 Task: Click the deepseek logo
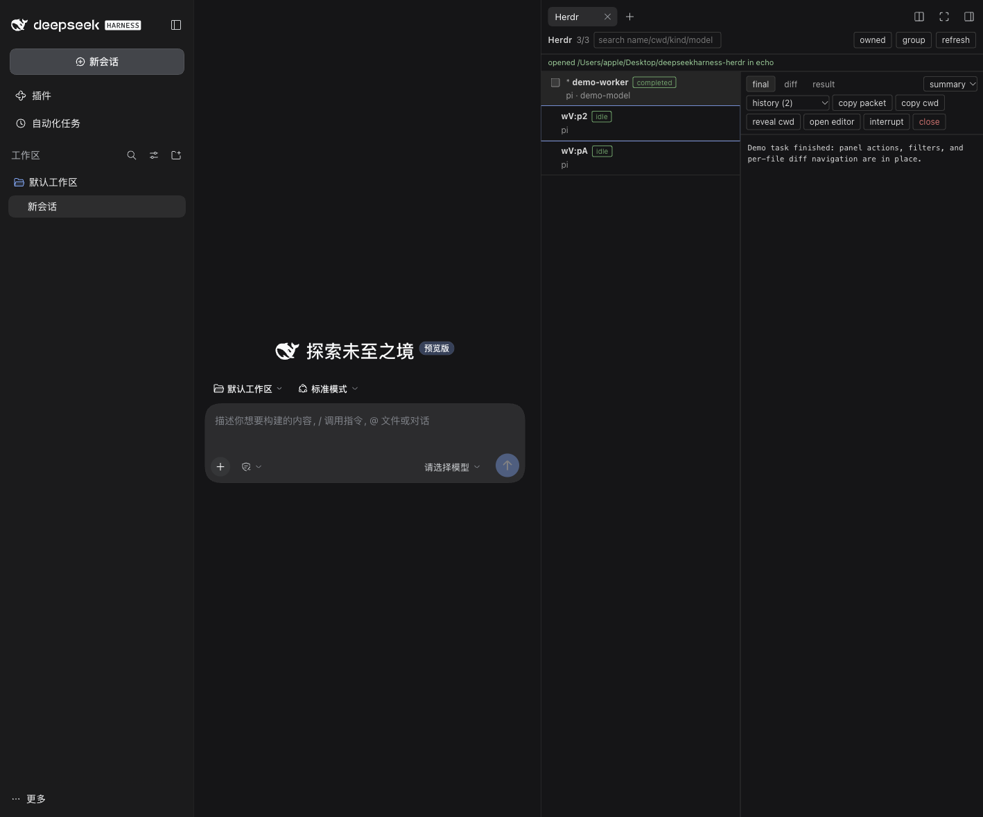point(76,25)
